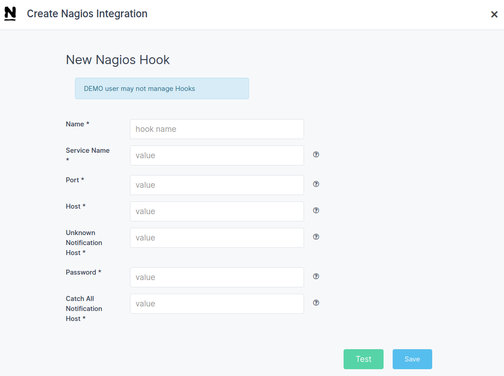Click the 'Port *' label

coord(75,180)
